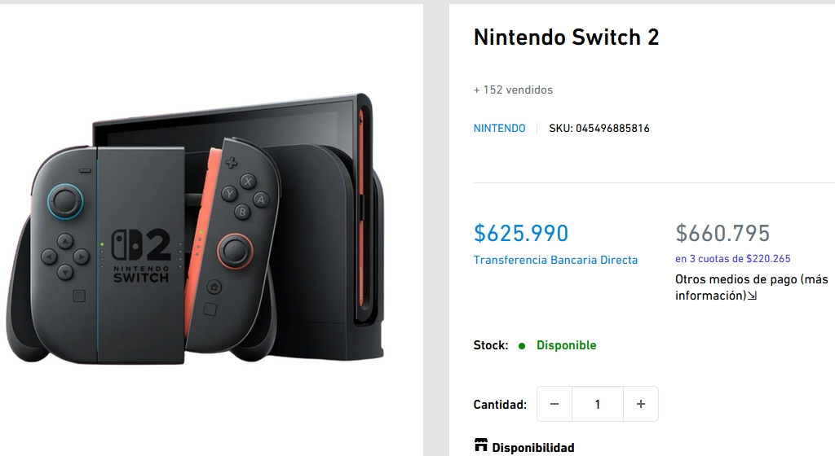Viewport: 835px width, 456px height.
Task: Click the en 3 cuotas de $220.265 link
Action: 733,259
